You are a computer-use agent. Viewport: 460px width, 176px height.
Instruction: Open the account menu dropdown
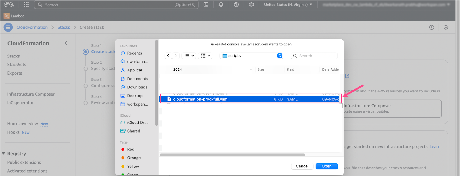386,5
